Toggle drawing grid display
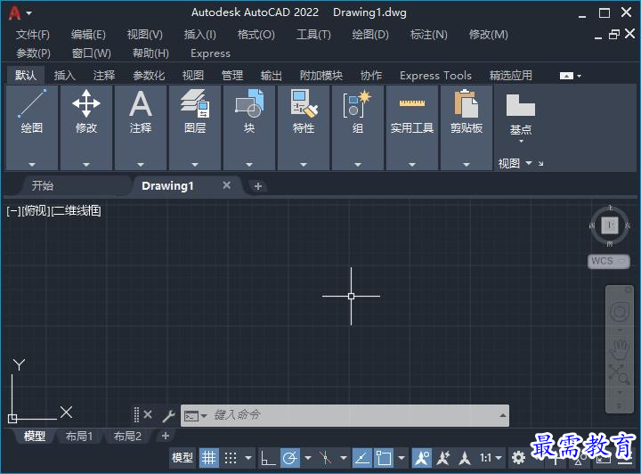Viewport: 641px width, 474px height. point(208,458)
